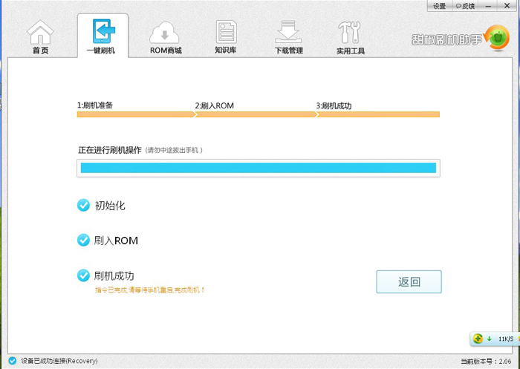Image resolution: width=520 pixels, height=369 pixels.
Task: Click the orange reboot instruction text
Action: pos(149,290)
